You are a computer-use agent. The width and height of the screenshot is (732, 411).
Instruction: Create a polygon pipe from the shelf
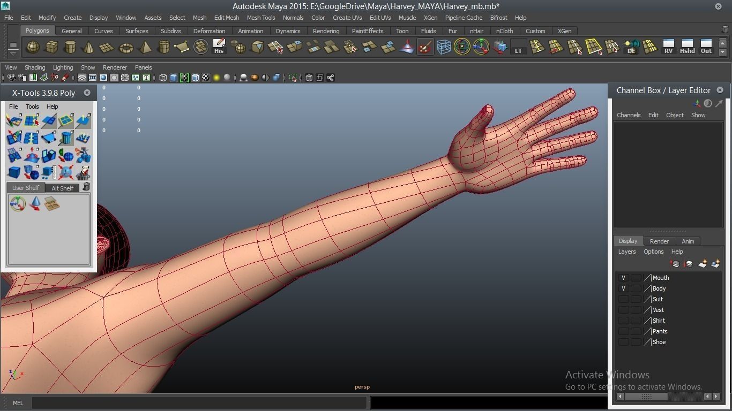[x=163, y=47]
